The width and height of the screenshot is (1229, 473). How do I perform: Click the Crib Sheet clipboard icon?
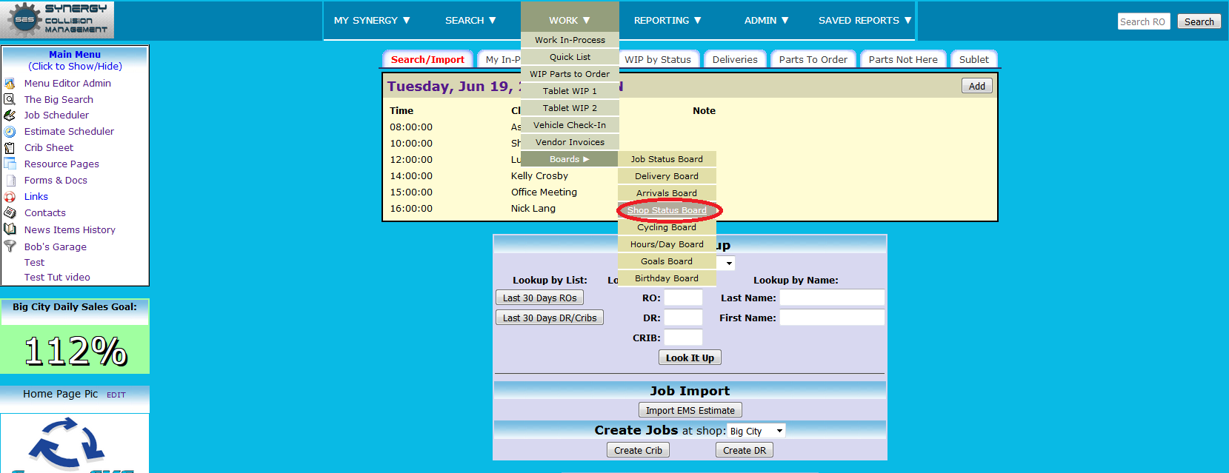click(10, 148)
